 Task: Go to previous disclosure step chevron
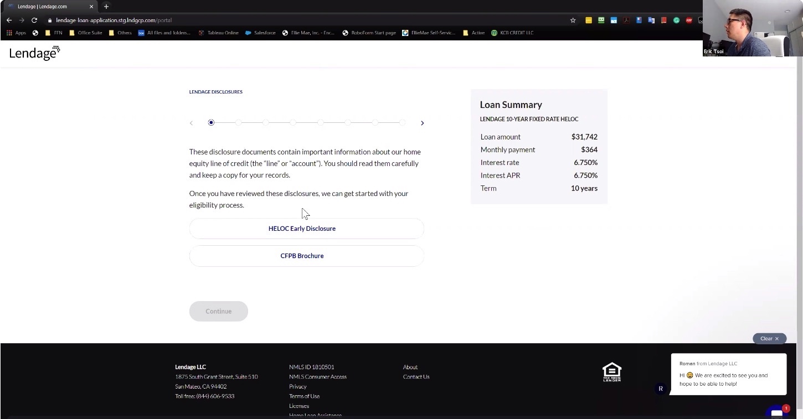click(192, 123)
